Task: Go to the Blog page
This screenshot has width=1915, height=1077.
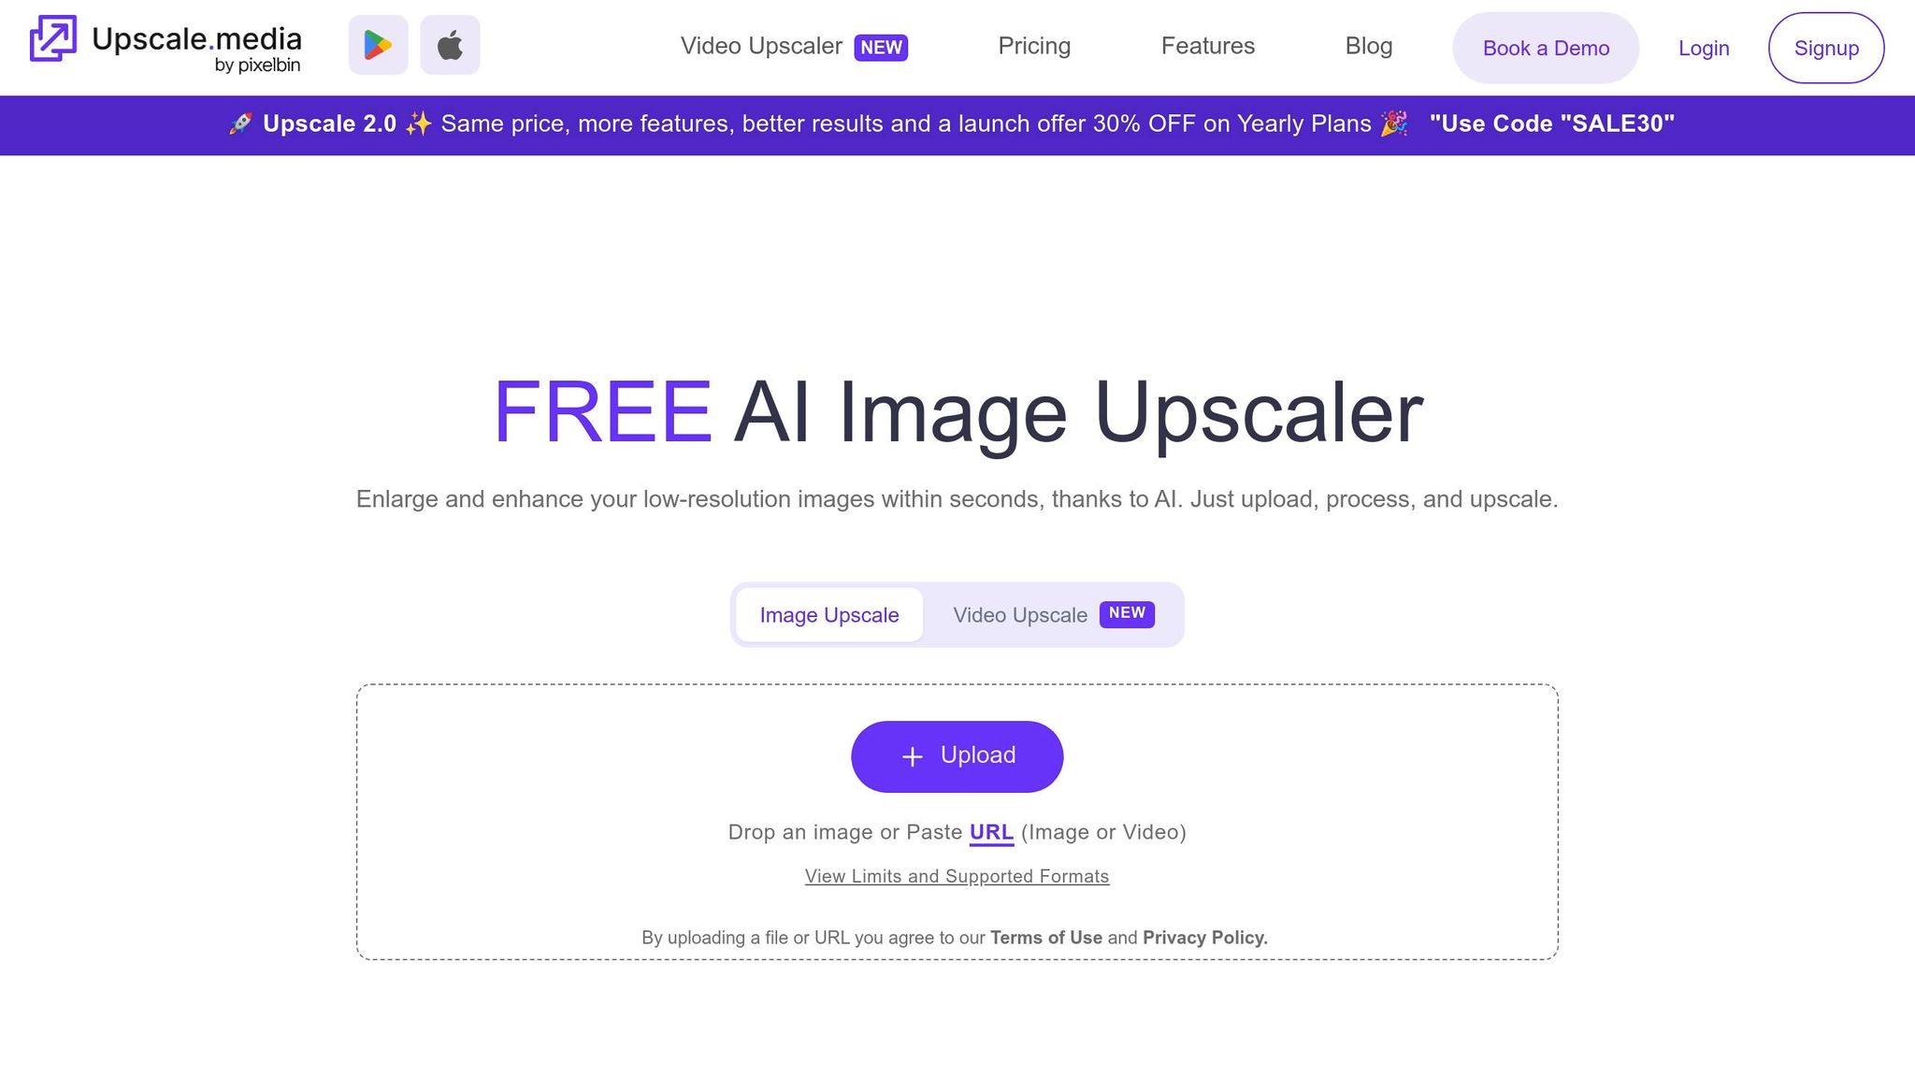Action: tap(1369, 46)
